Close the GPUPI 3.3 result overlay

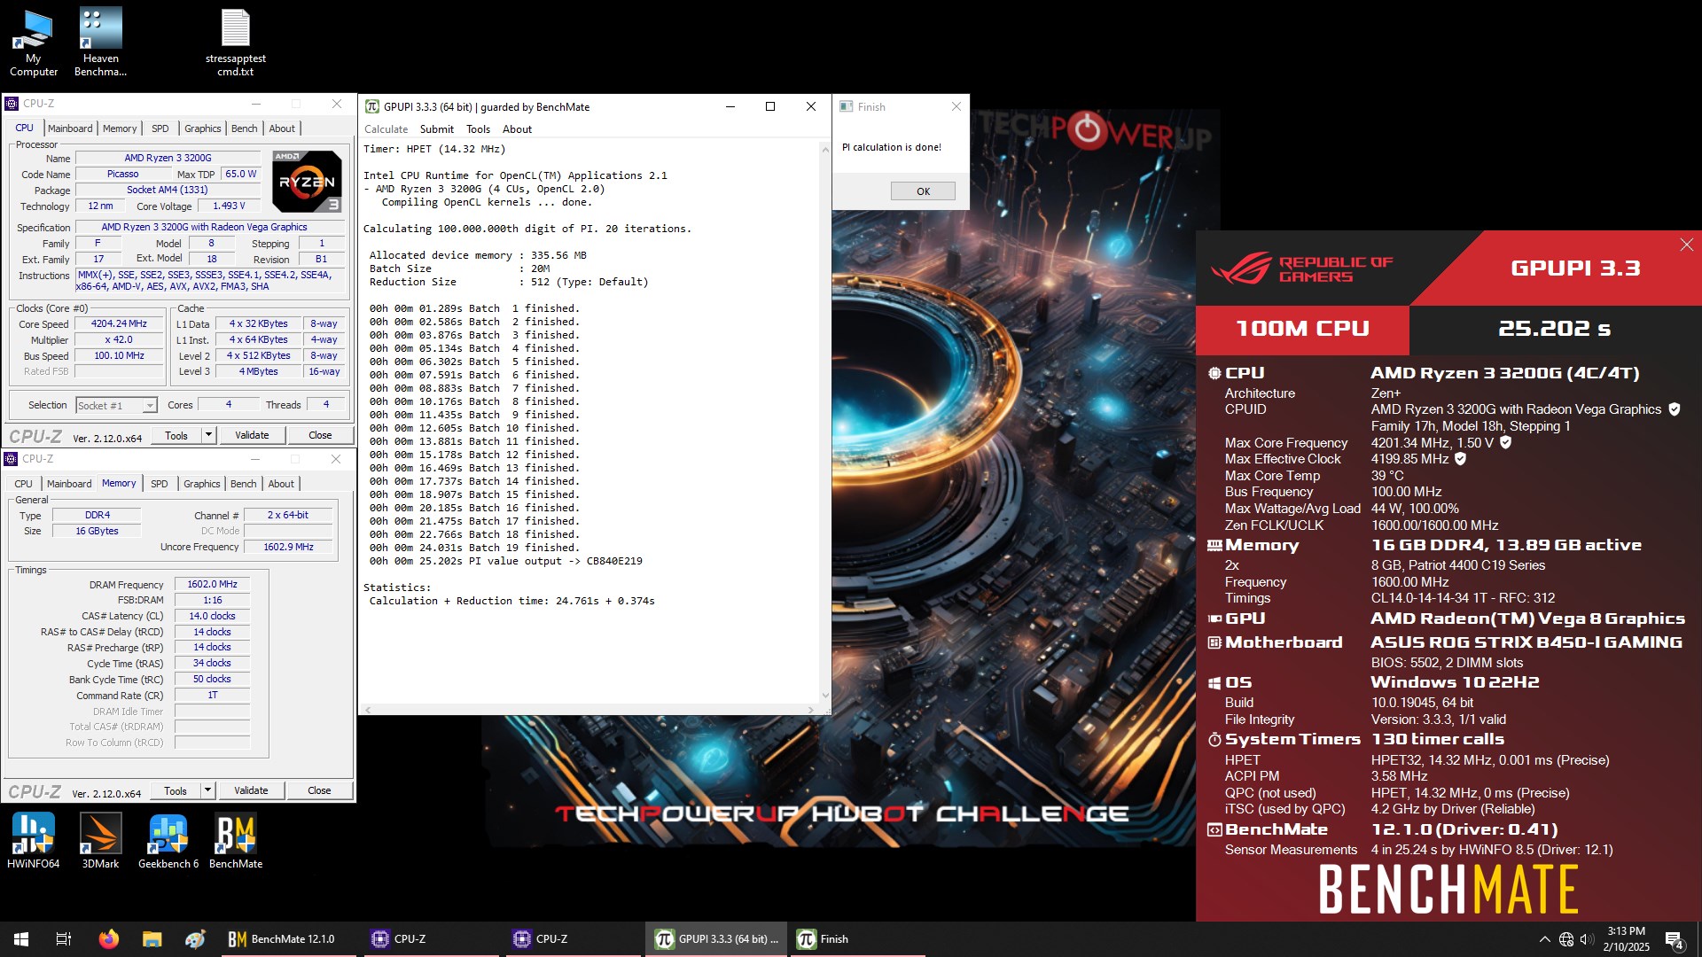(x=1686, y=245)
